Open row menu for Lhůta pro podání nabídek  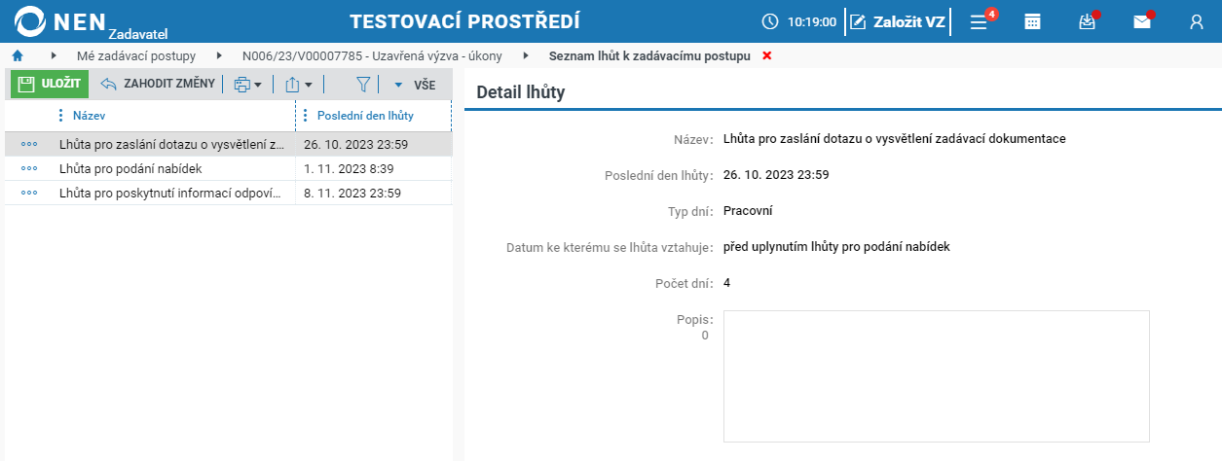[x=29, y=168]
